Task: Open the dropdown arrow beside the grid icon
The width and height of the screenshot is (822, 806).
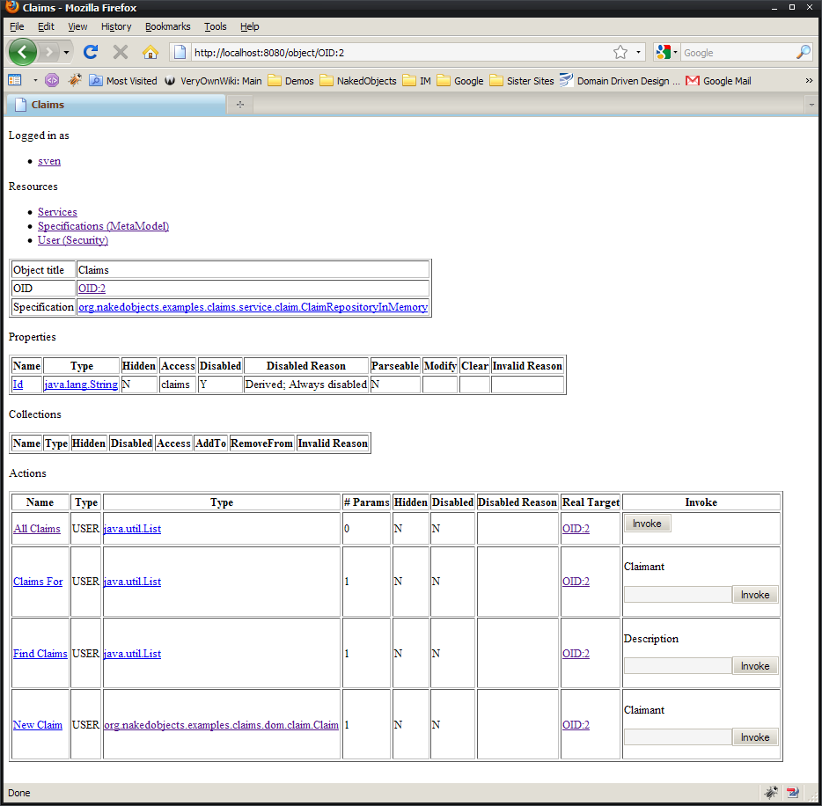Action: [35, 80]
